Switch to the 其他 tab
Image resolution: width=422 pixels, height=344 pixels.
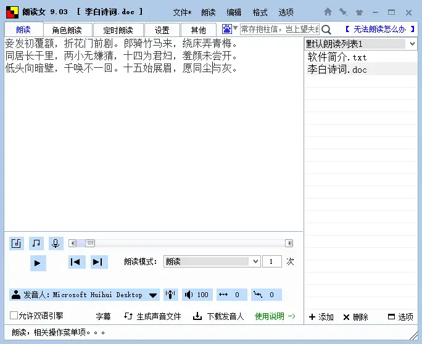pyautogui.click(x=198, y=30)
